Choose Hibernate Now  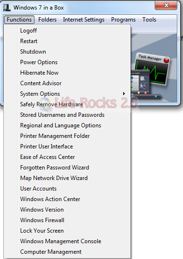coord(67,73)
